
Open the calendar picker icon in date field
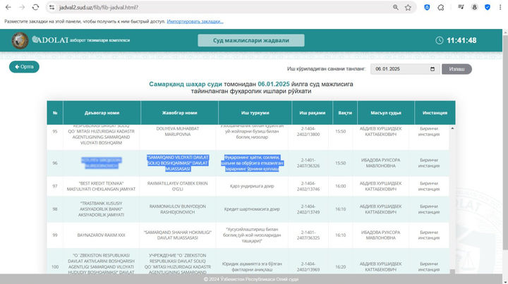(433, 70)
